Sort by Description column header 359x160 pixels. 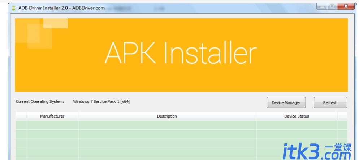click(x=167, y=116)
